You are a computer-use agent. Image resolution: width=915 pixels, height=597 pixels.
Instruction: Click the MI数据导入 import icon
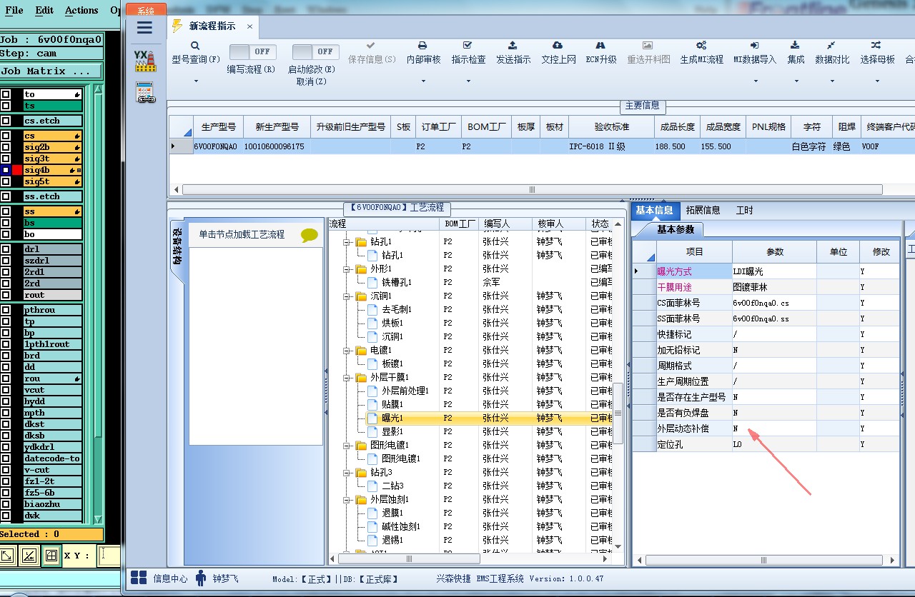tap(754, 46)
